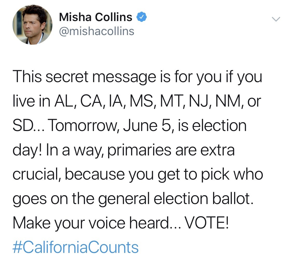Image resolution: width=292 pixels, height=262 pixels.
Task: Click Misha Collins's profile picture
Action: point(32,25)
